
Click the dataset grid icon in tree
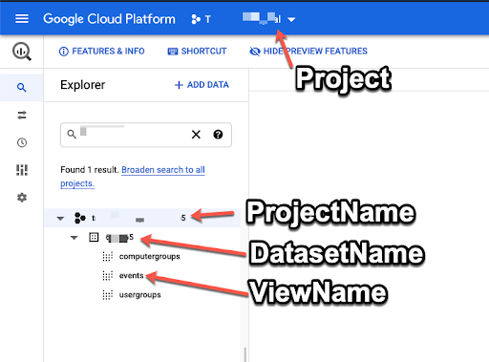click(94, 237)
